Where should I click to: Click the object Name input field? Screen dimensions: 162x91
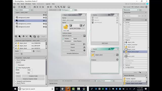[x=74, y=20]
